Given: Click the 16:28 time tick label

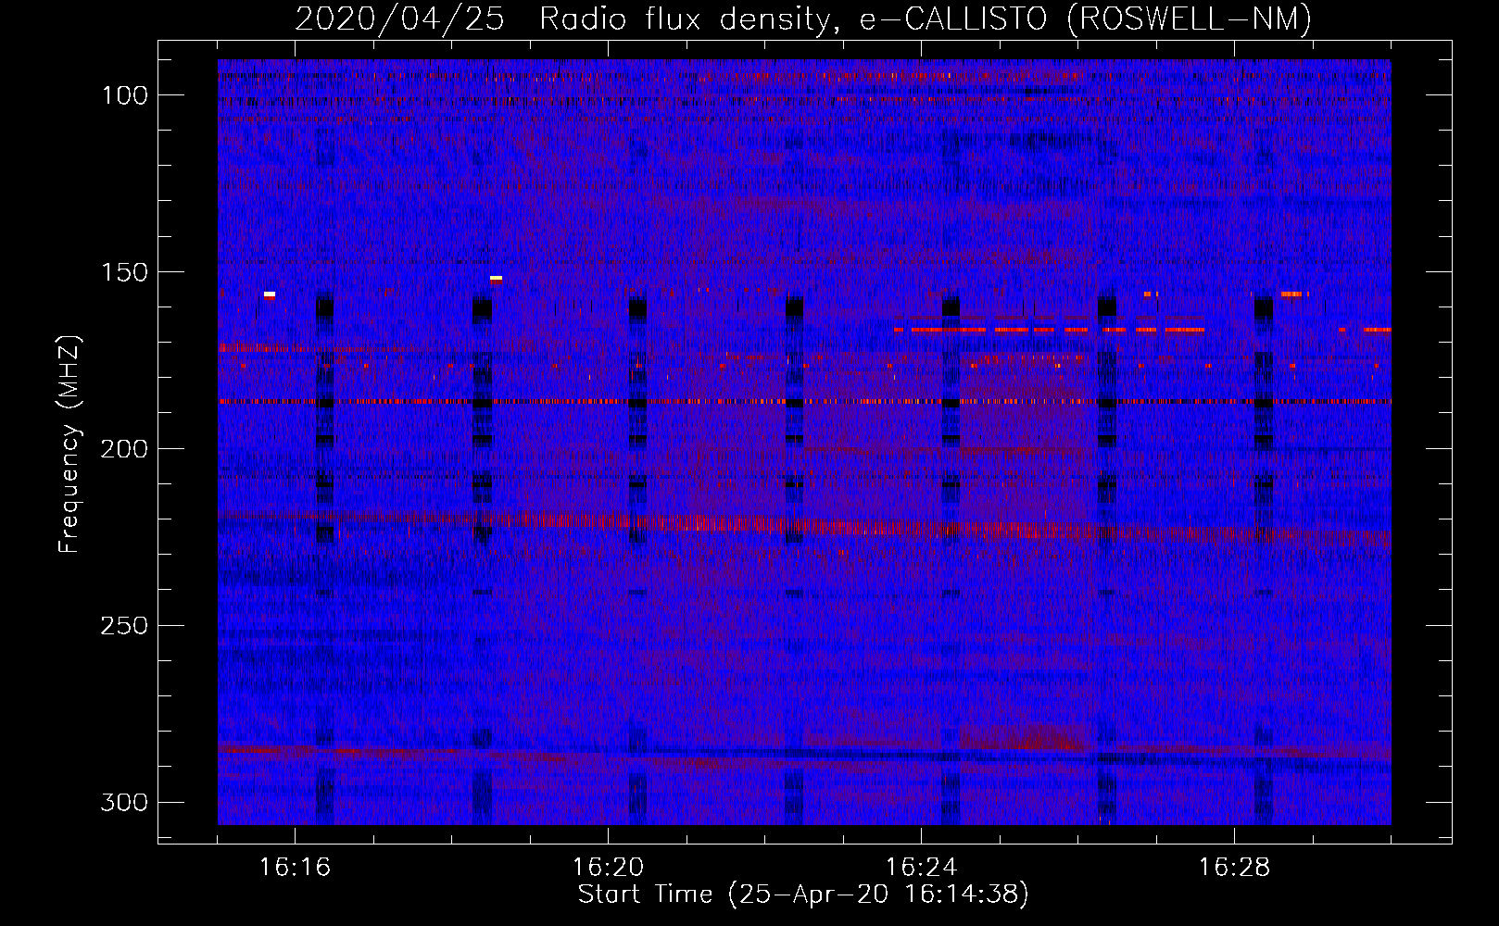Looking at the screenshot, I should pyautogui.click(x=1234, y=868).
